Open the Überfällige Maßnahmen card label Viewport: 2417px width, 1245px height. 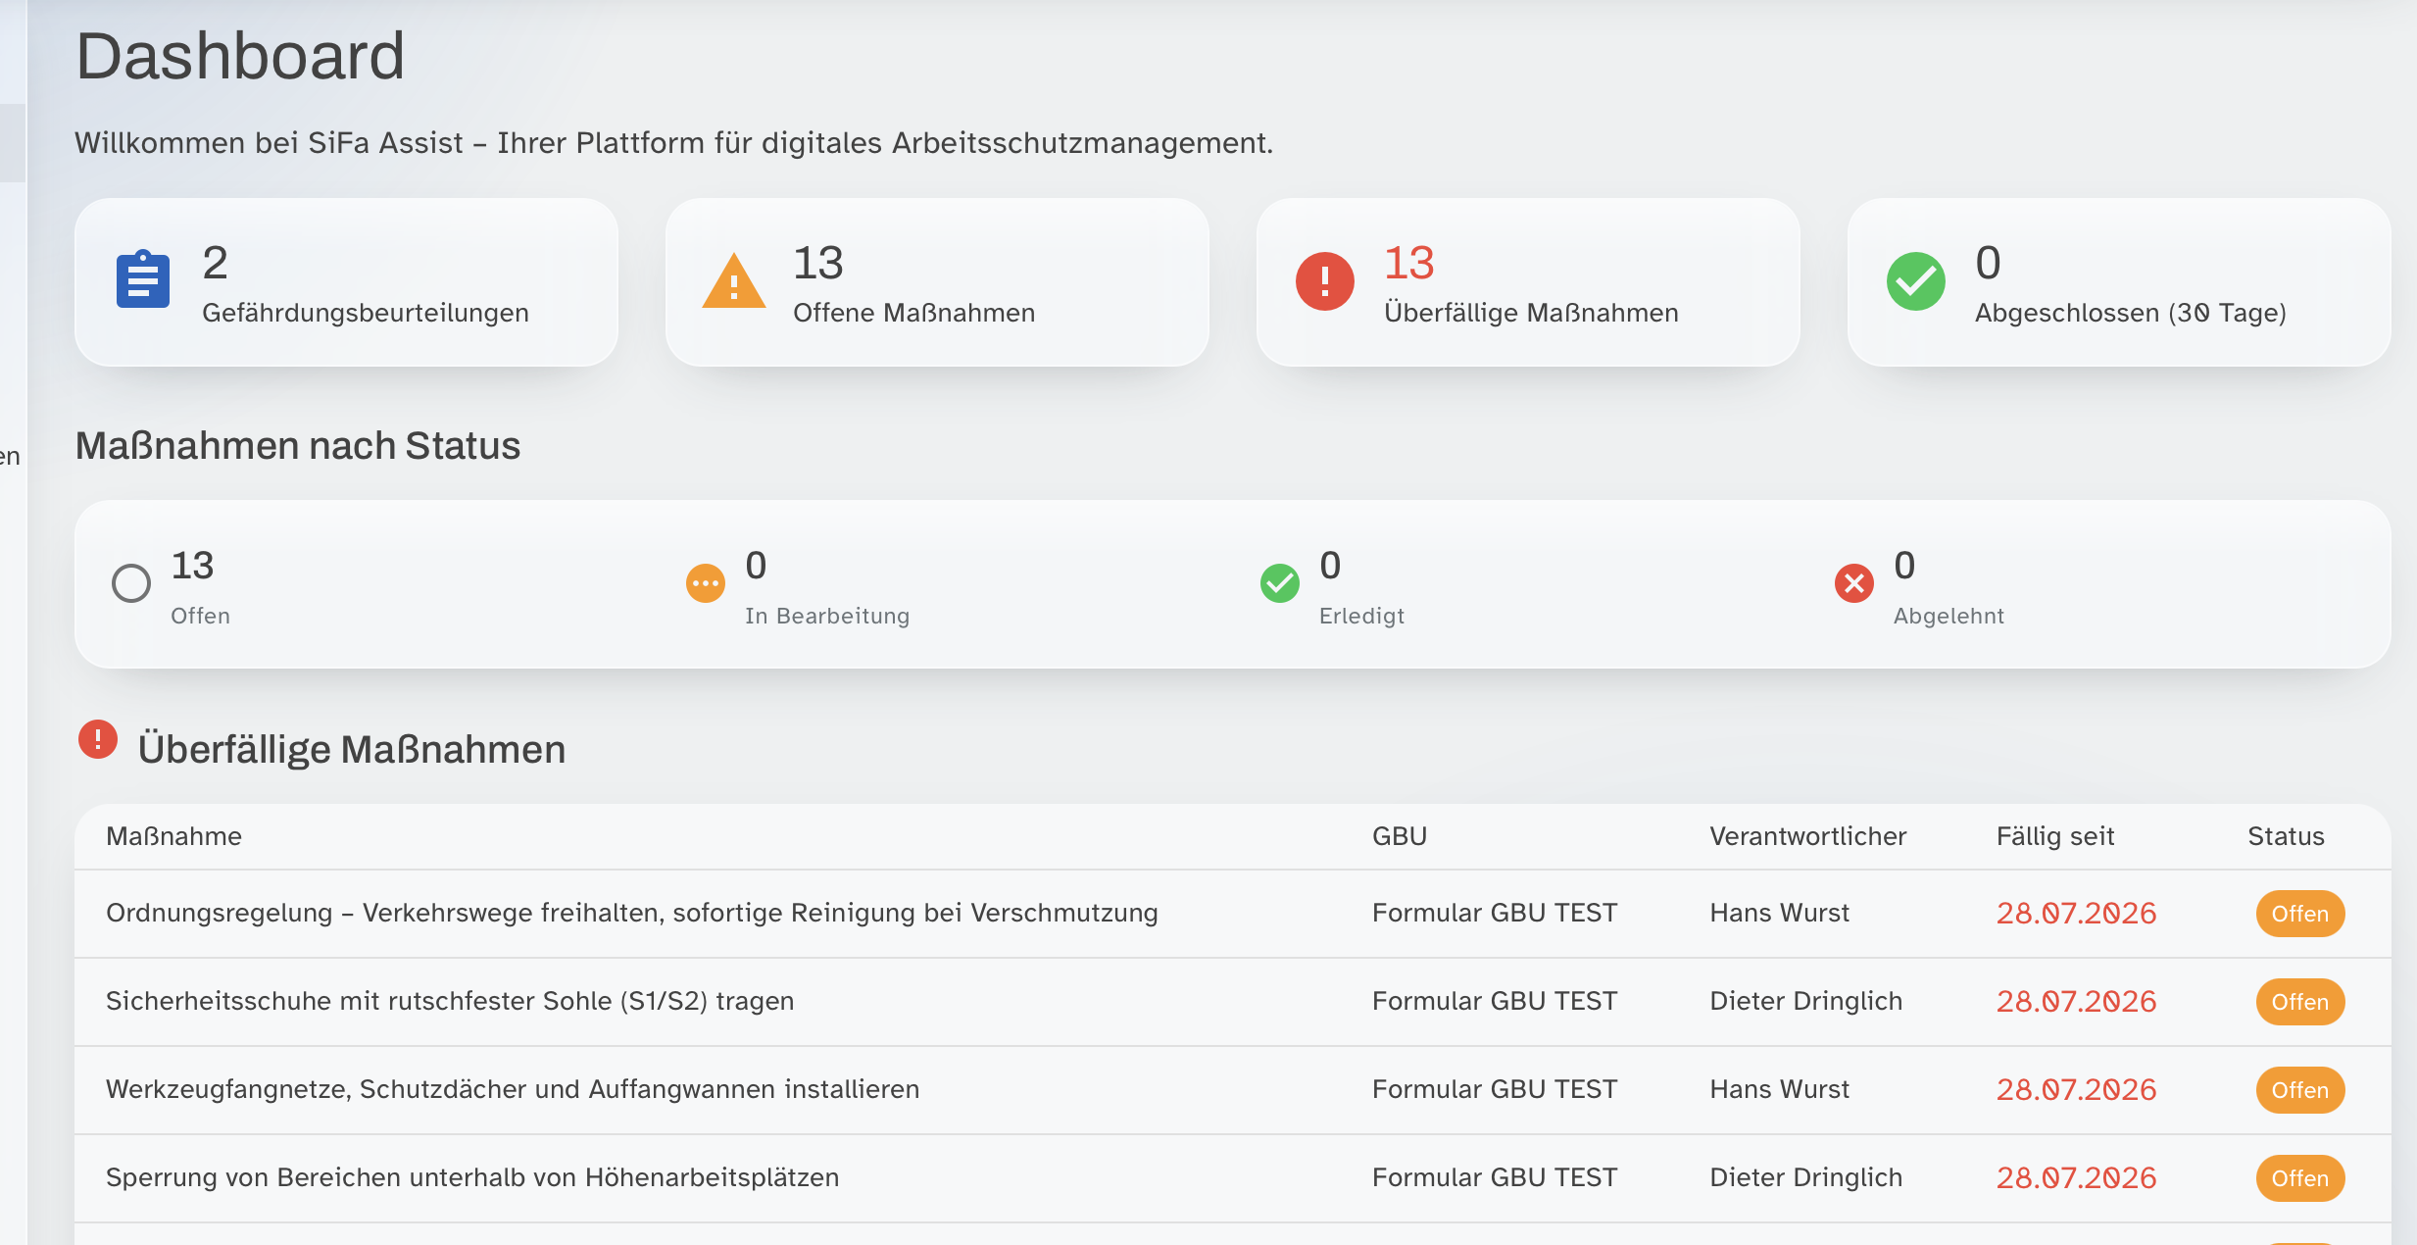[1531, 313]
